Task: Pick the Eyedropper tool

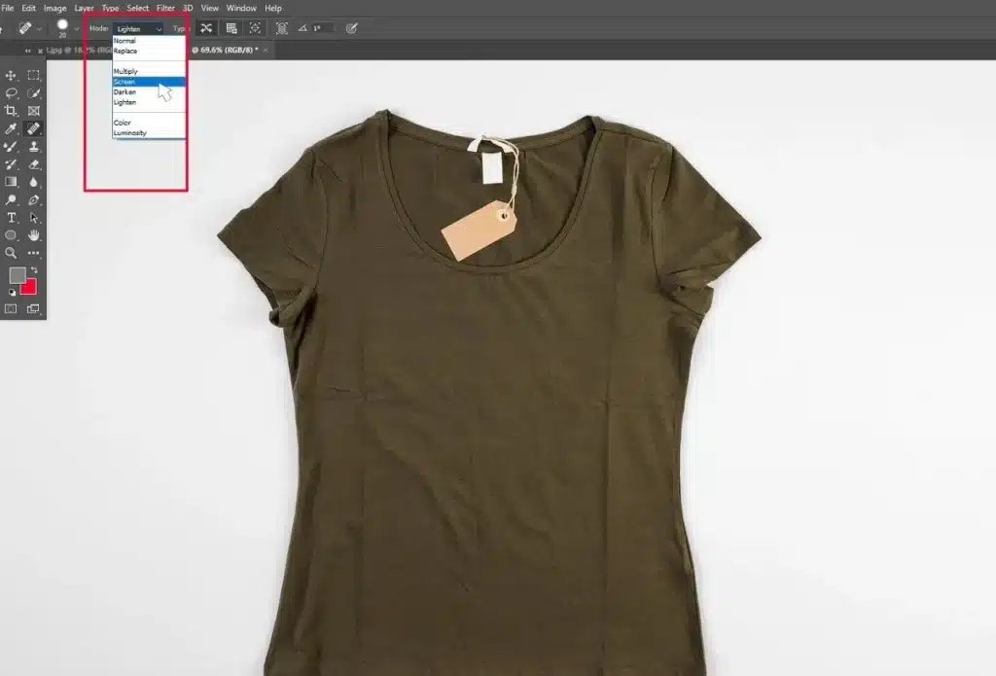Action: [x=12, y=128]
